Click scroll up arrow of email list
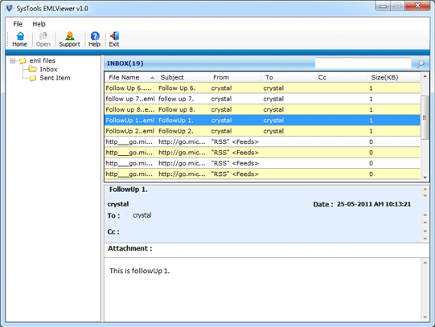 coord(425,76)
